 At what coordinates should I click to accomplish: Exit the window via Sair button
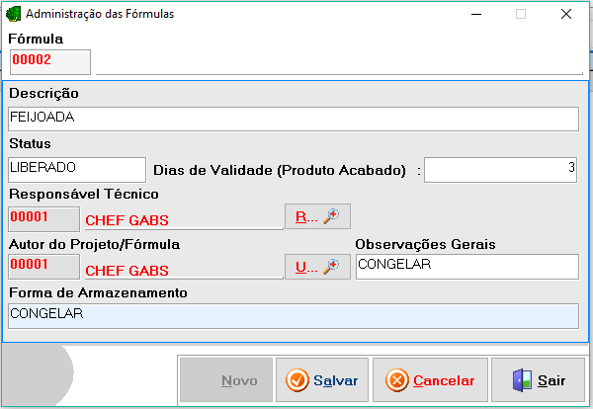pos(538,380)
